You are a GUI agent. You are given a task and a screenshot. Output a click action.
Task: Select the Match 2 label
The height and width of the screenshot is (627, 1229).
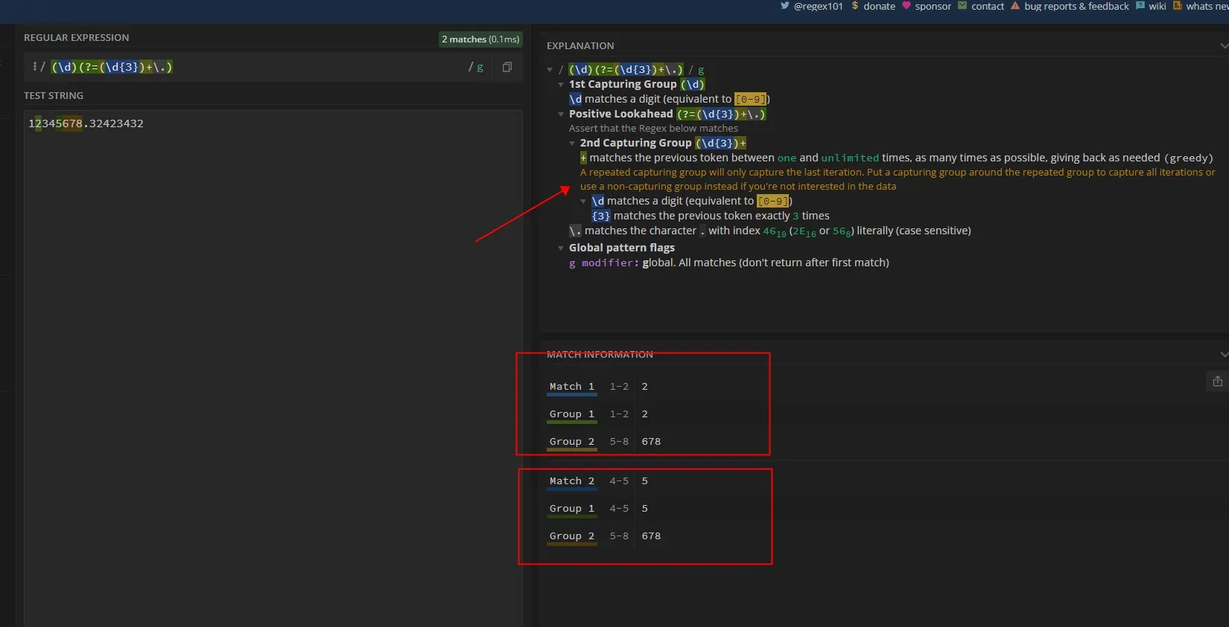click(572, 481)
